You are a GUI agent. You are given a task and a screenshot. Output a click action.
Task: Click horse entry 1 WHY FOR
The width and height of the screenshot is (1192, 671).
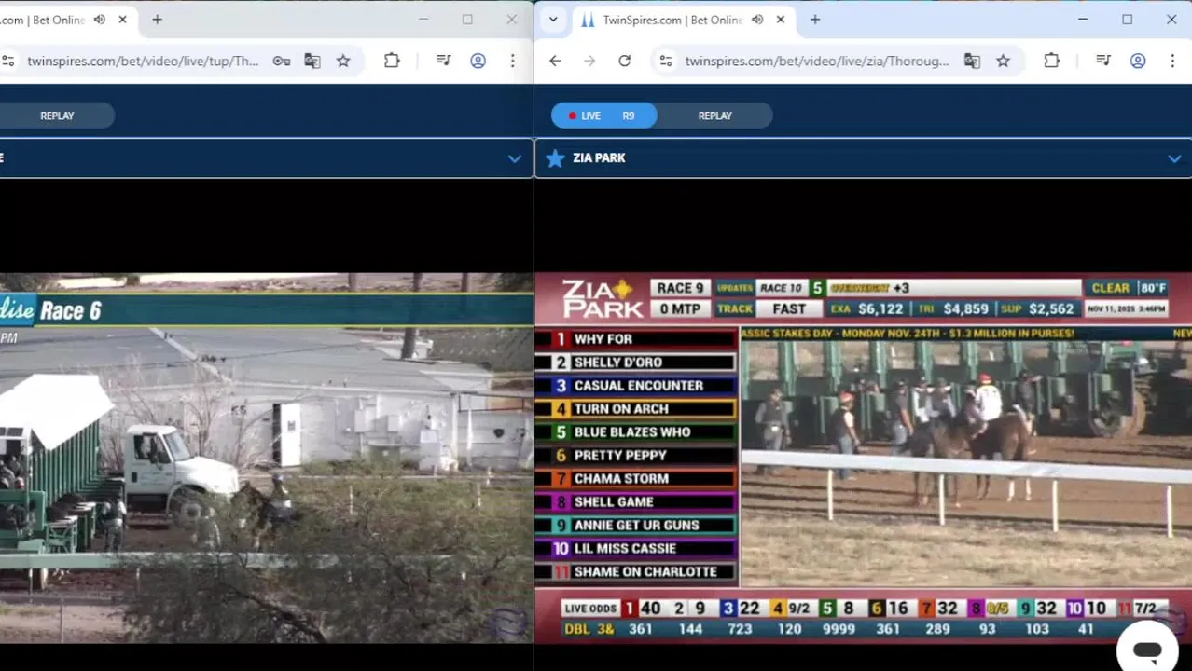click(636, 339)
